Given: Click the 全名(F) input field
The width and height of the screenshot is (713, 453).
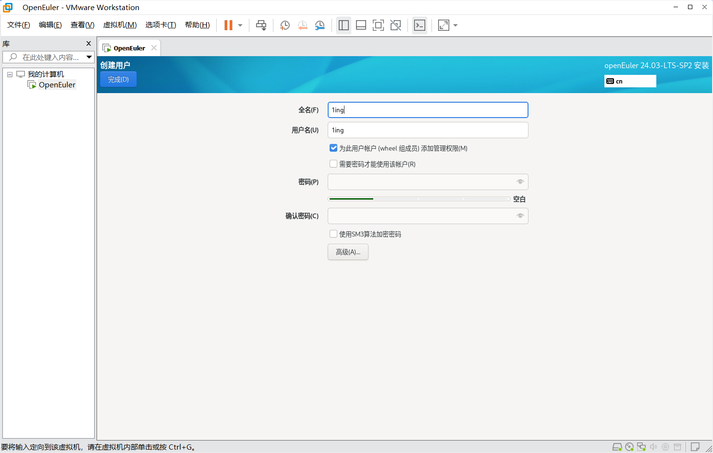Looking at the screenshot, I should pos(428,110).
